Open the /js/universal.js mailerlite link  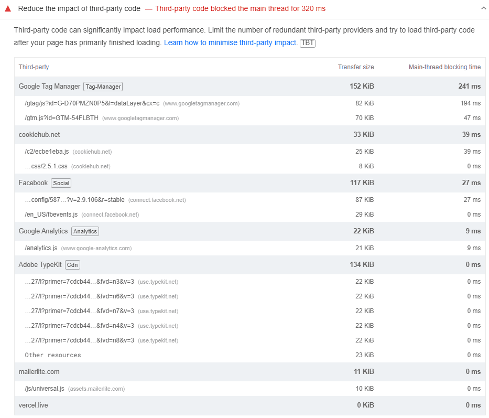[x=44, y=389]
